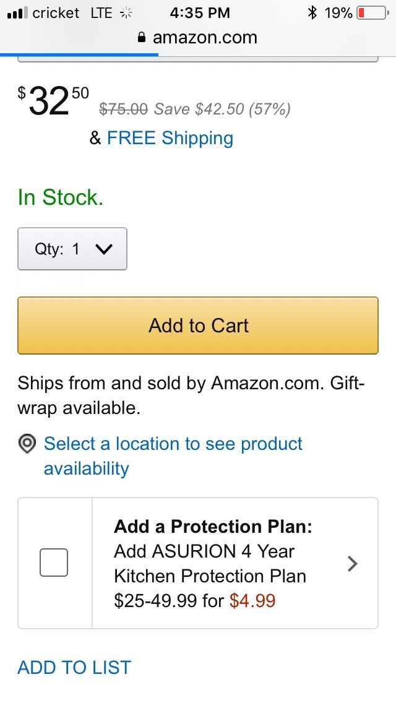Screen dimensions: 396x703
Task: Tap the page loading progress bar
Action: point(79,54)
